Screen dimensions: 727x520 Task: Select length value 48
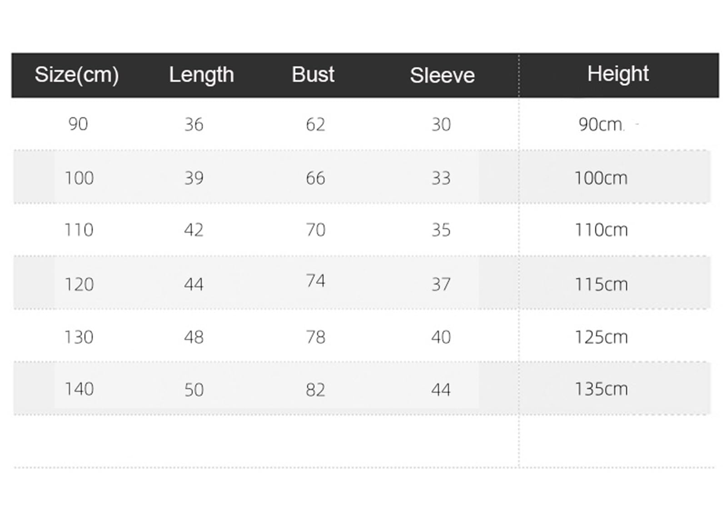(194, 337)
